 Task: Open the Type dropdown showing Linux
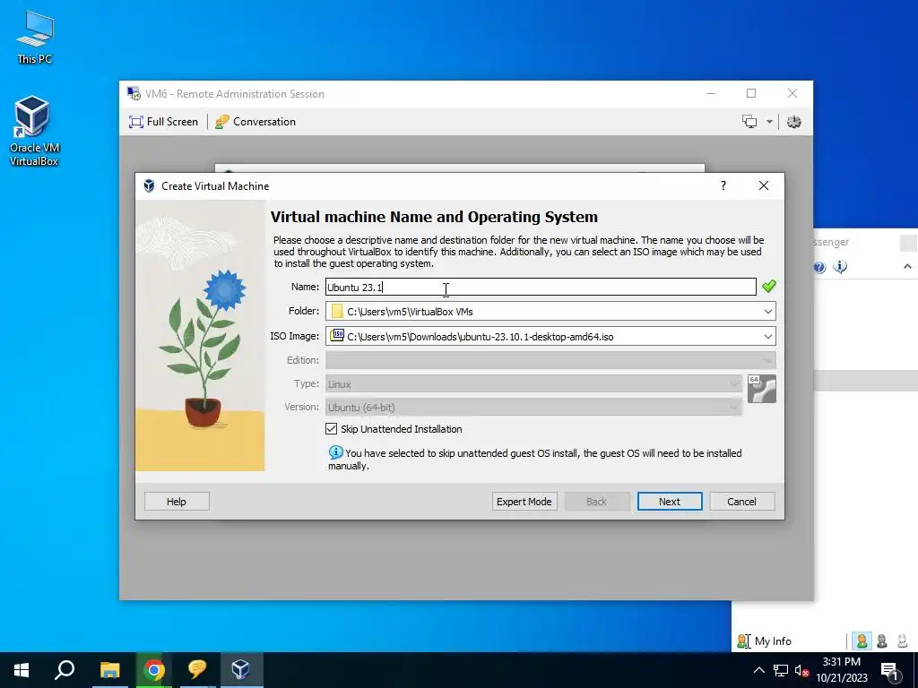(533, 383)
